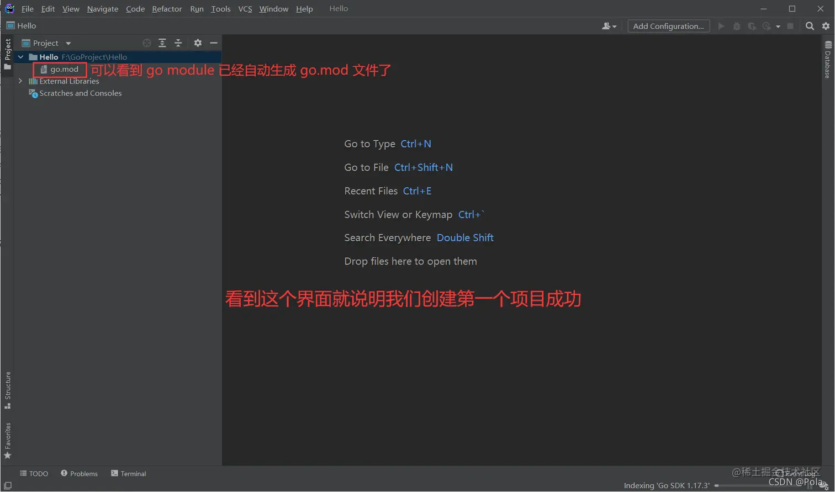835x492 pixels.
Task: Collapse the Hello project tree node
Action: (20, 56)
